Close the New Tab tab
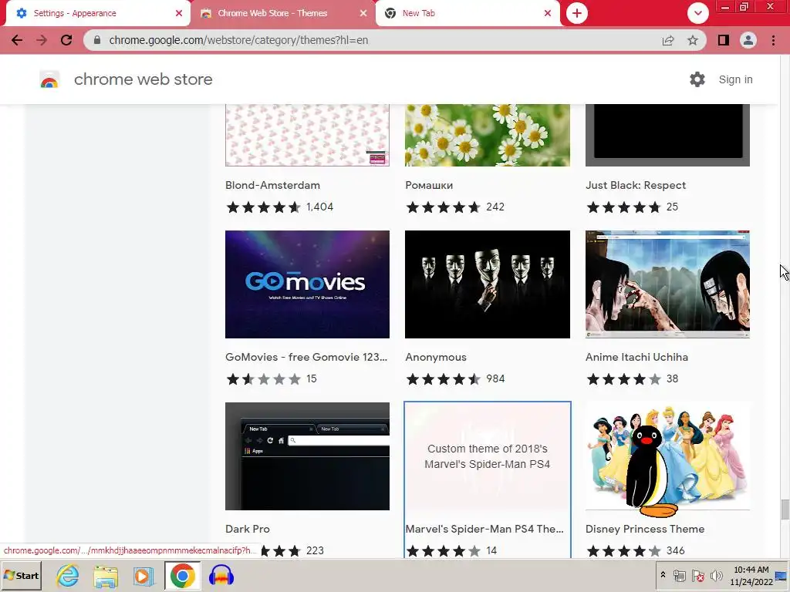The image size is (790, 592). click(x=548, y=13)
